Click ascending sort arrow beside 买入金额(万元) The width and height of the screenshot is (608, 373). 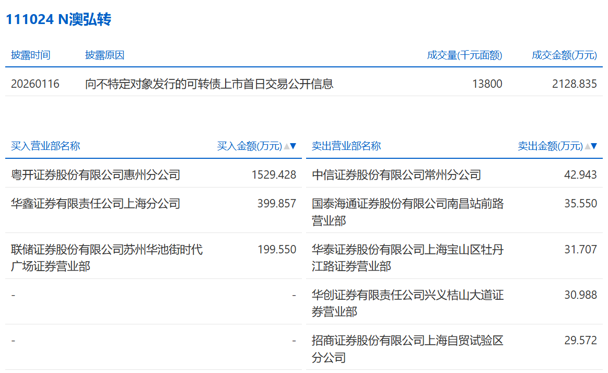click(x=286, y=146)
